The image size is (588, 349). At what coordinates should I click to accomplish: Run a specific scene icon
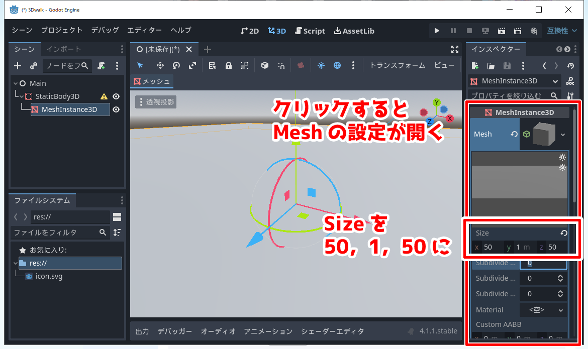(x=518, y=31)
